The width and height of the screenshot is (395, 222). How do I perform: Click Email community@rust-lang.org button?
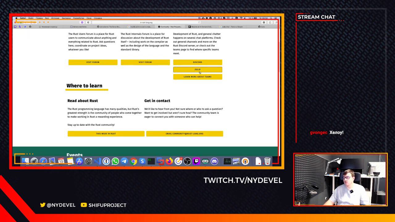coord(185,134)
